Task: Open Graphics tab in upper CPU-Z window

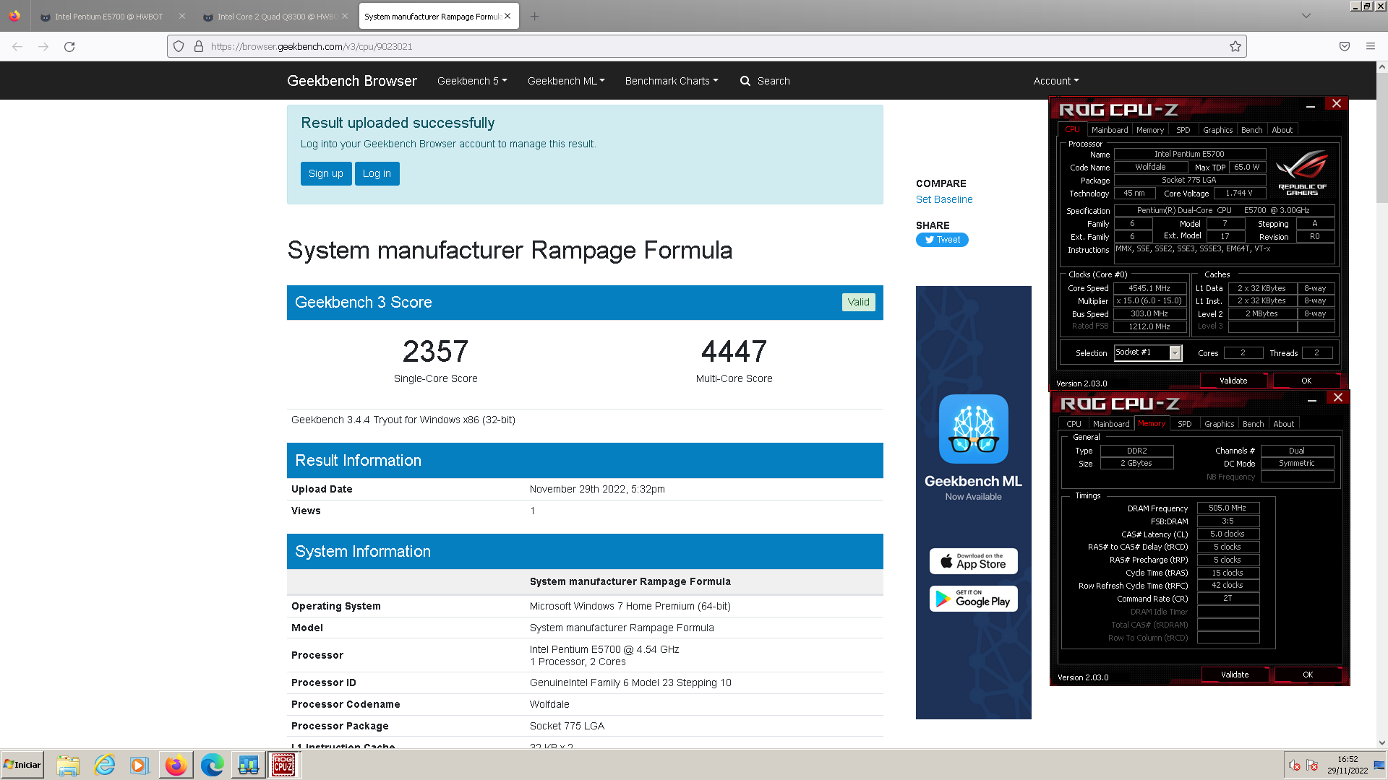Action: (1218, 130)
